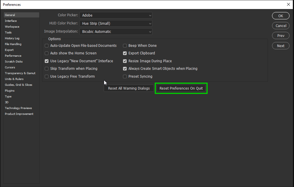This screenshot has height=187, width=294.
Task: Disable Always Create Smart Objects when Placing
Action: 125,68
